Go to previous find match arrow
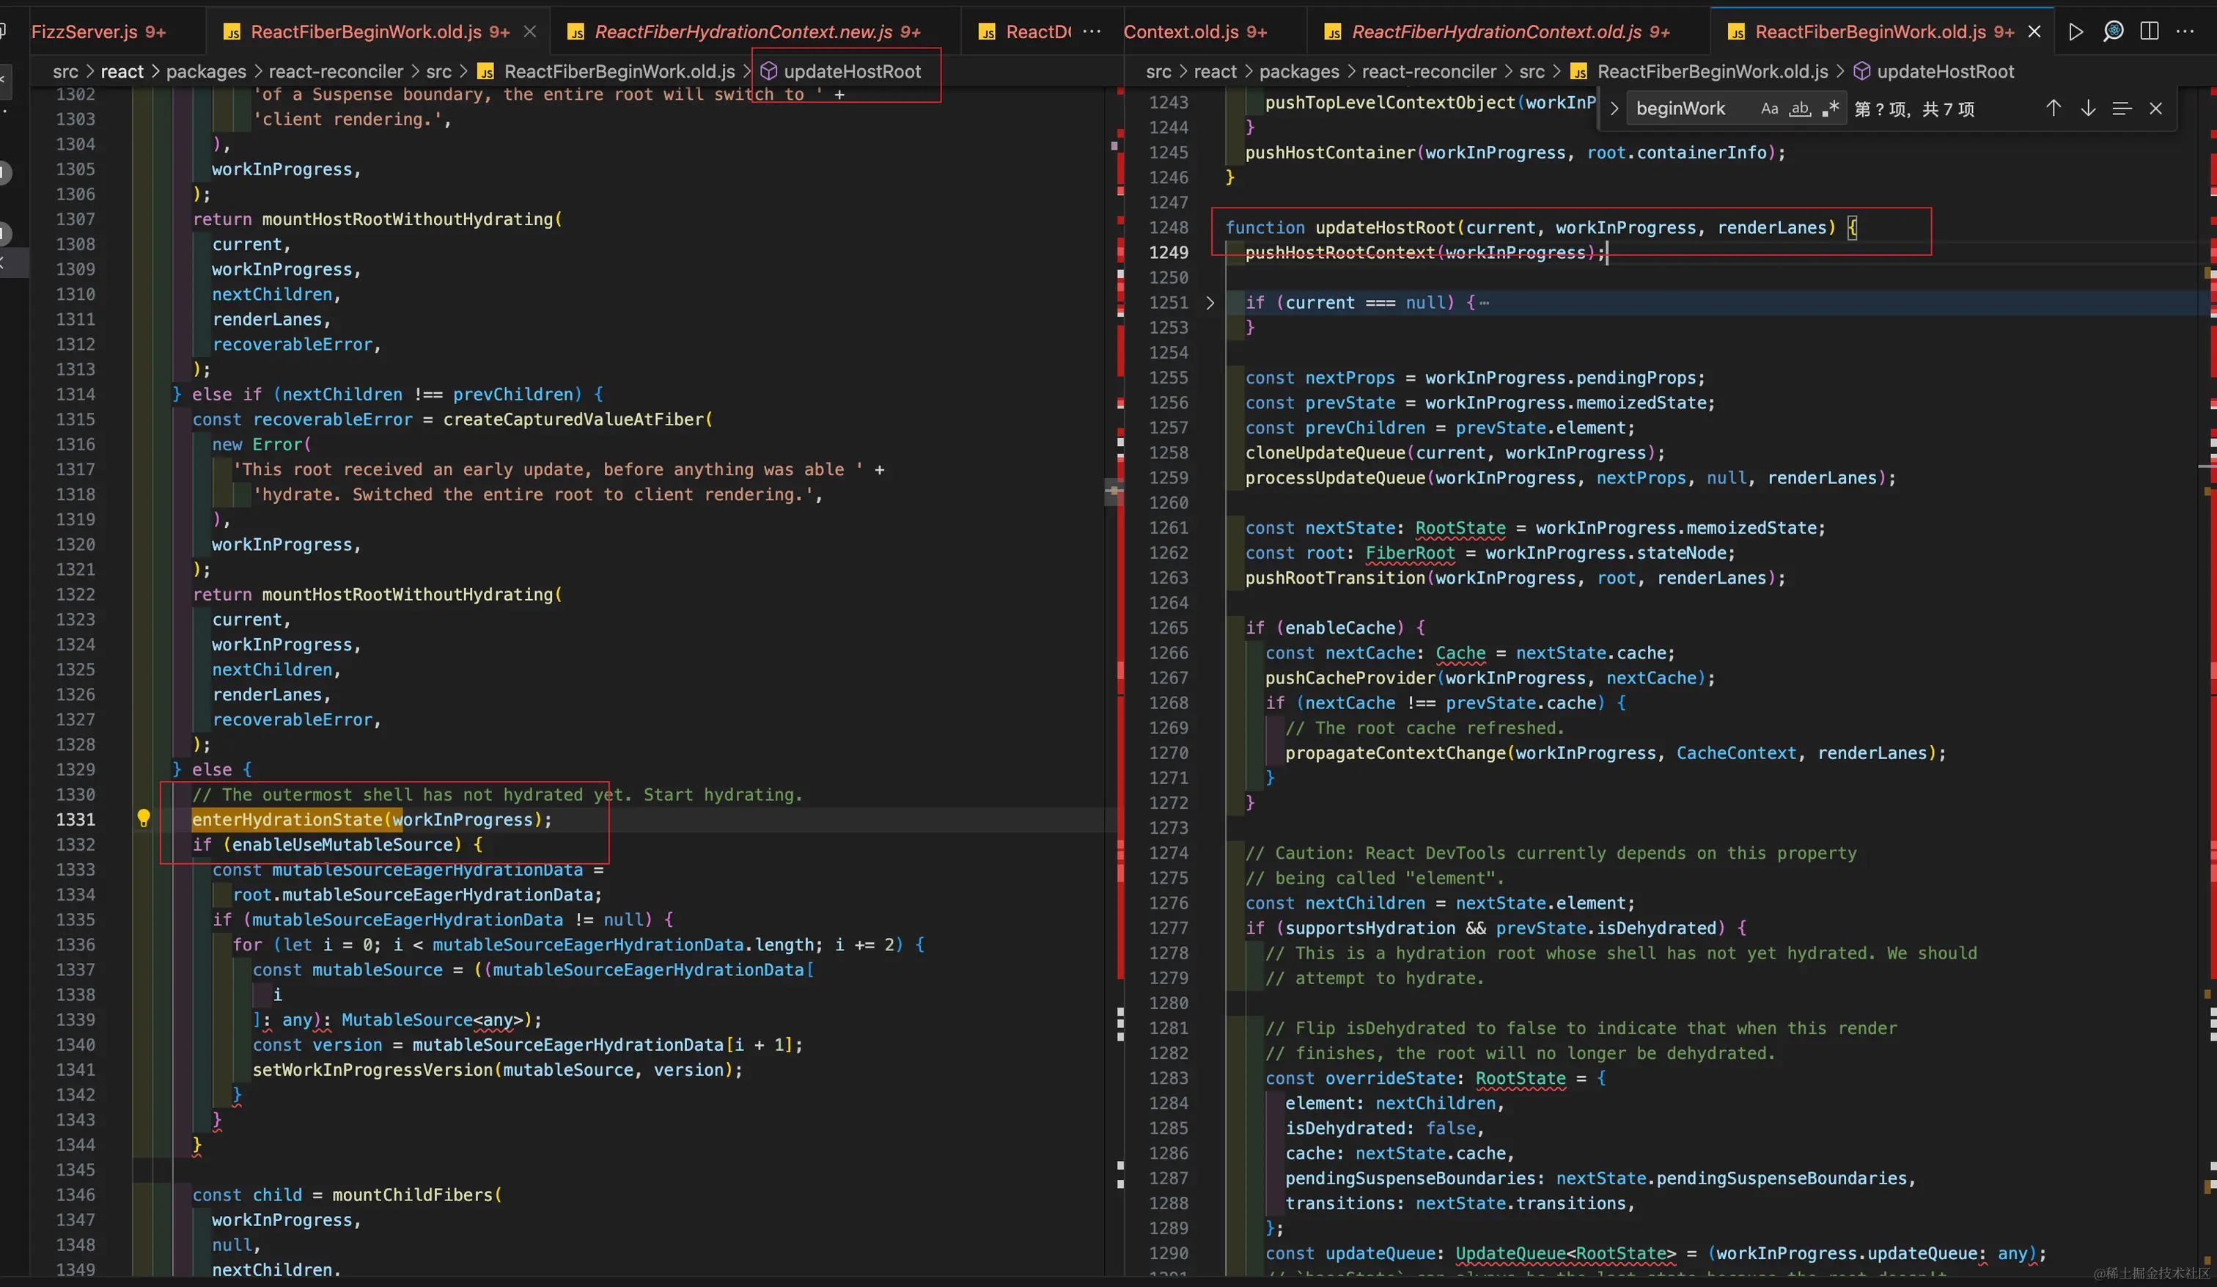The width and height of the screenshot is (2217, 1287). point(2053,109)
